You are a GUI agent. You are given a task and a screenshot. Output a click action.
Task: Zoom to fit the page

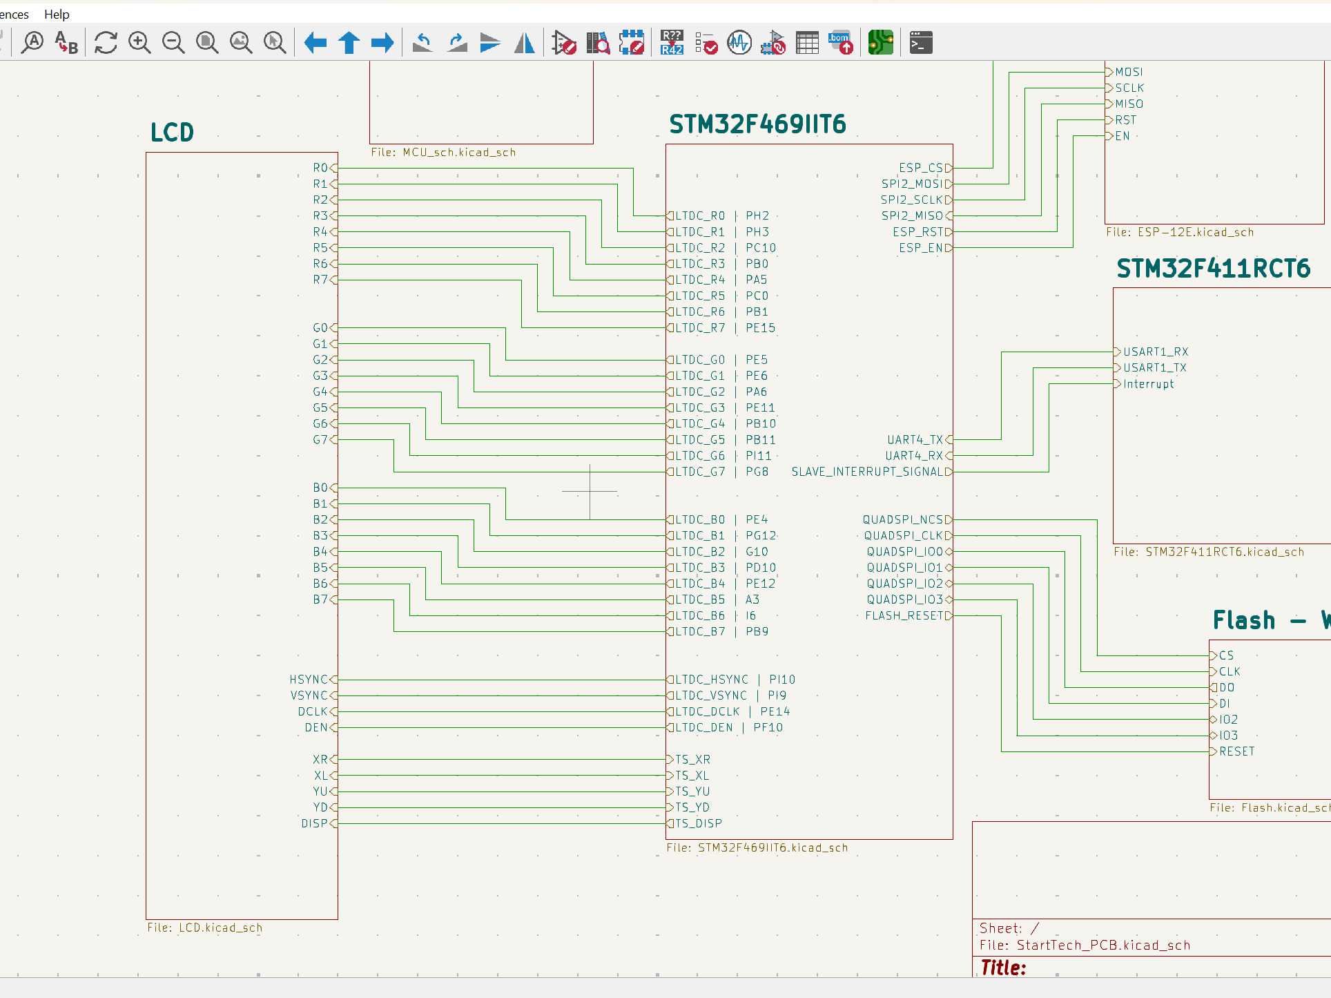[x=206, y=43]
